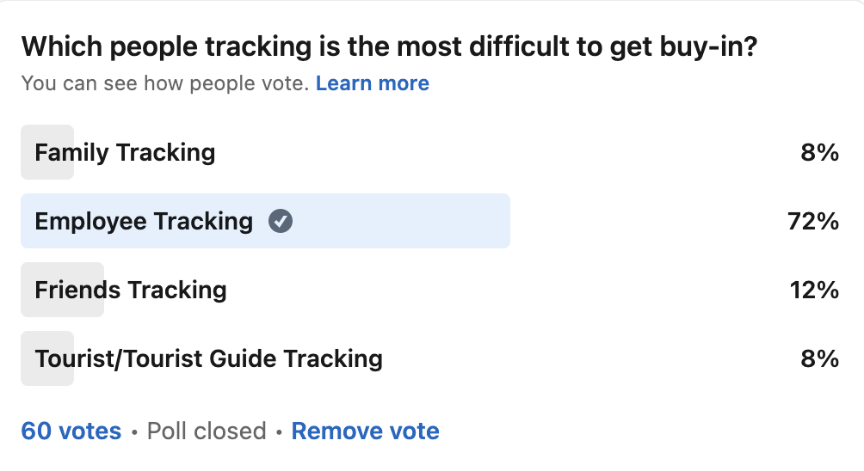The width and height of the screenshot is (864, 471).
Task: Click the poll question heading
Action: [x=388, y=46]
